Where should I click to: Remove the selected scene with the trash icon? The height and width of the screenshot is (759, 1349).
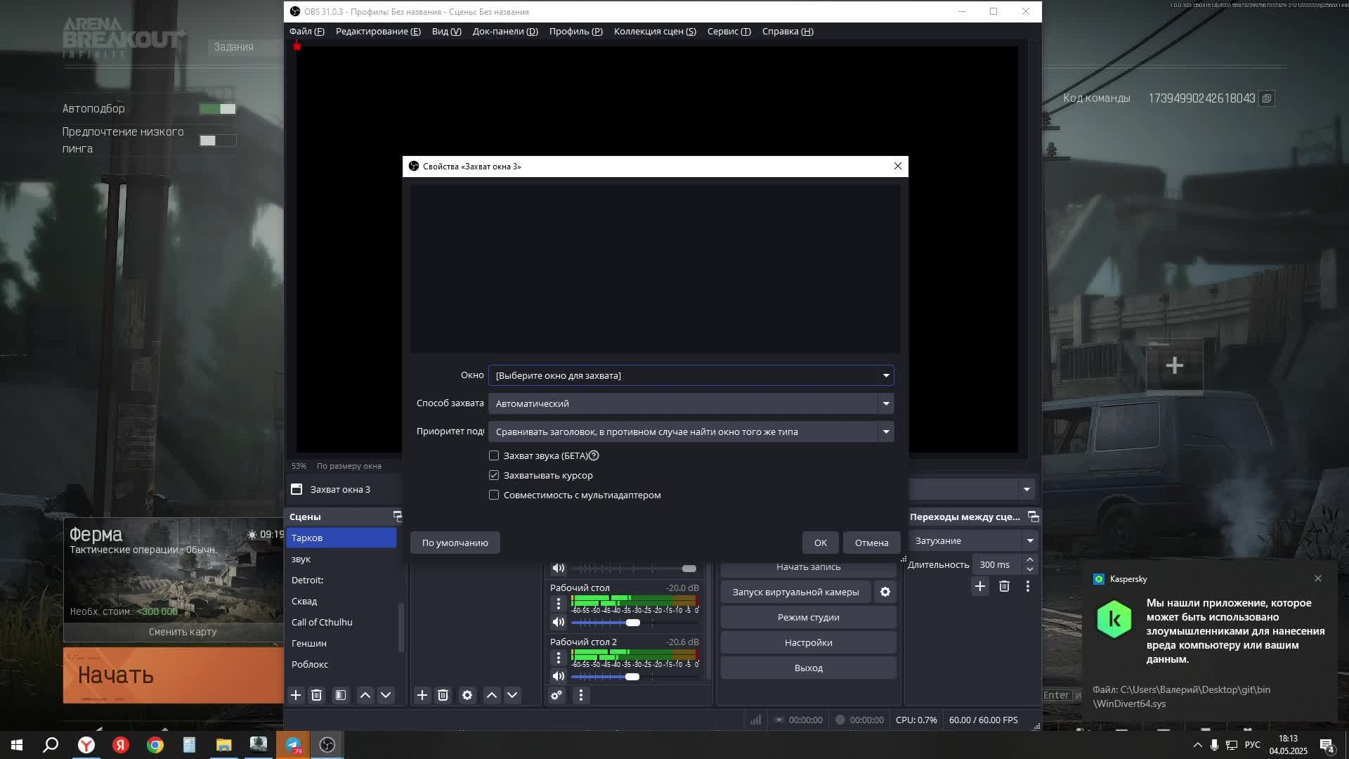pos(316,695)
